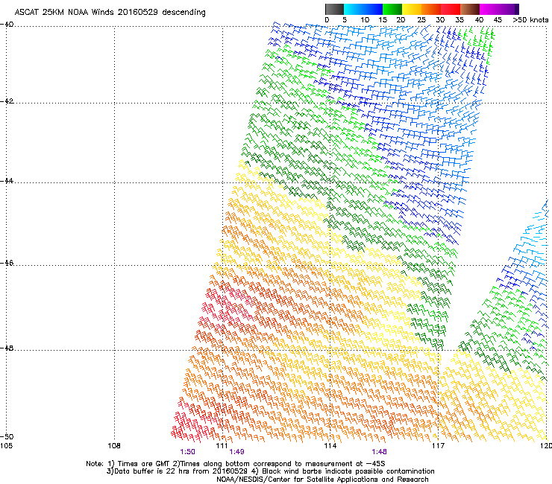Screen dimensions: 552x484
Task: Click the 111 longitude axis label
Action: click(222, 446)
